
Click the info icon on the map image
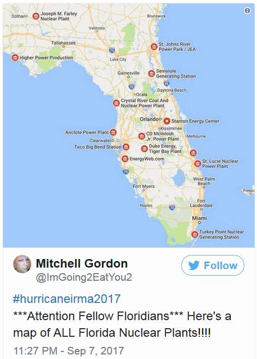coord(247,11)
